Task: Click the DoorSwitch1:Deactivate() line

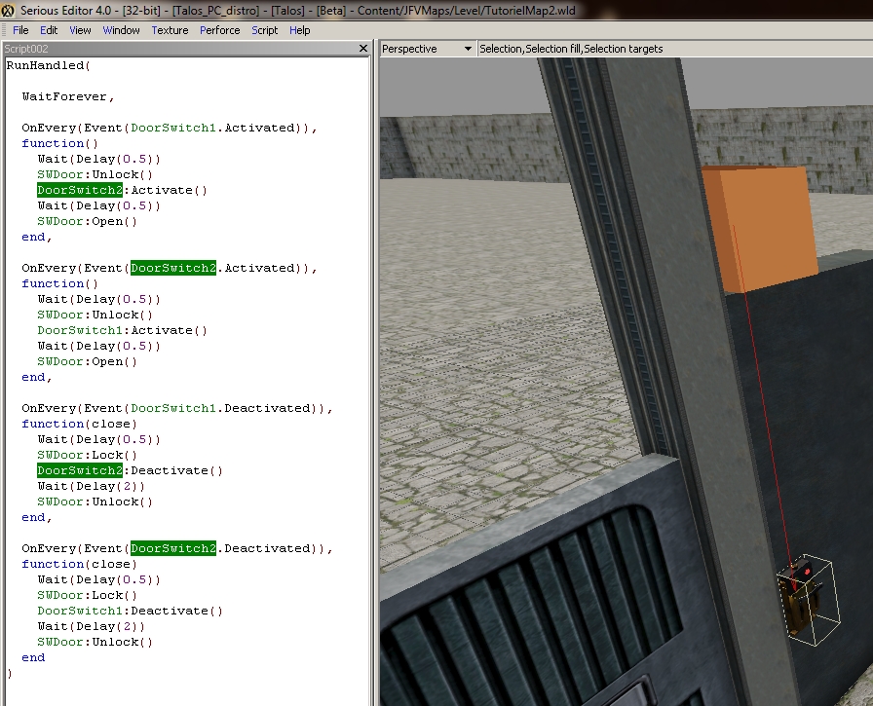Action: pos(130,611)
